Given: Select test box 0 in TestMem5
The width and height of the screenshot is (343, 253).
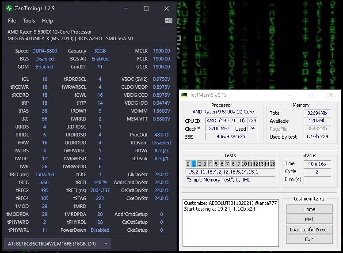Looking at the screenshot, I should pyautogui.click(x=188, y=164).
